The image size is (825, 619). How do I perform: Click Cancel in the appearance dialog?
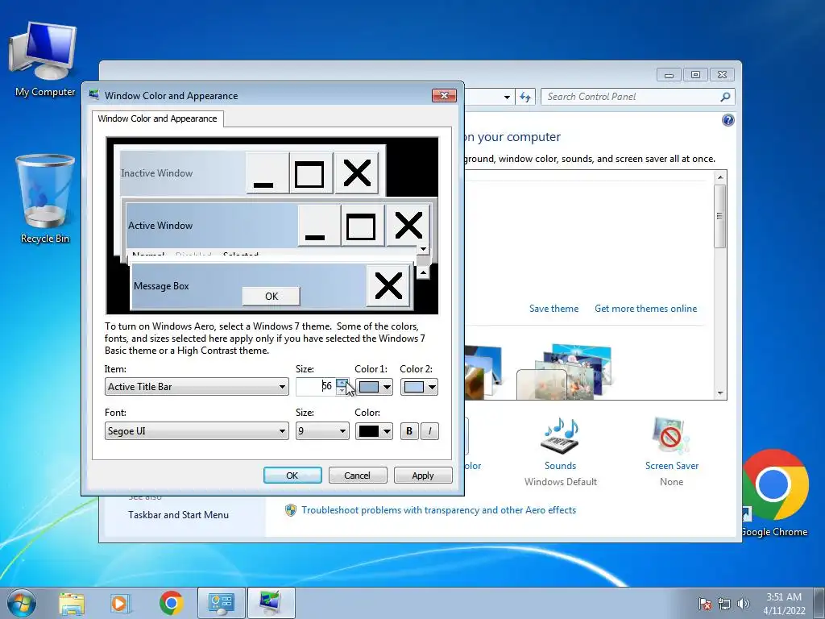357,476
